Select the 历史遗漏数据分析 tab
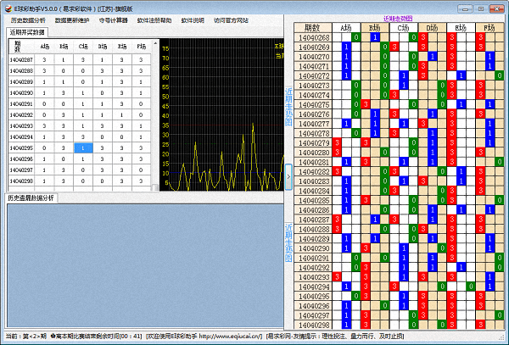This screenshot has height=345, width=509. (x=31, y=198)
